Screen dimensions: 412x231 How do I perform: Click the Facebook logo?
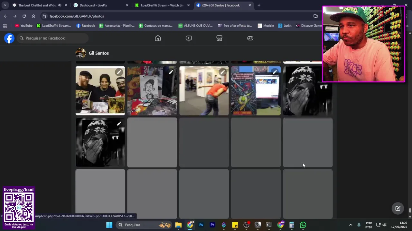click(x=9, y=38)
